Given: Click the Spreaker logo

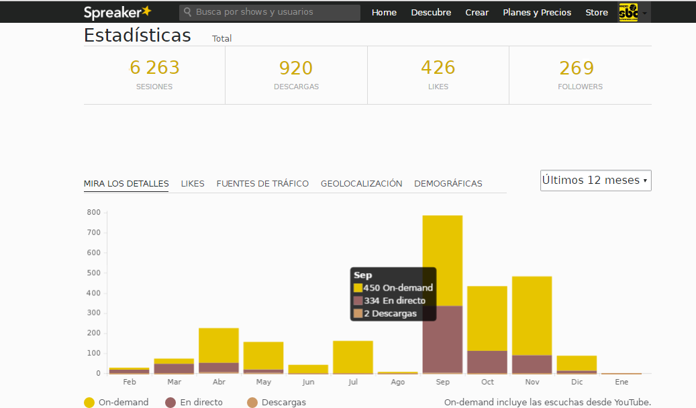Looking at the screenshot, I should 117,12.
